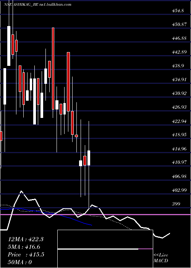Click the 414.96 price axis label
Image resolution: width=191 pixels, height=268 pixels.
click(179, 149)
